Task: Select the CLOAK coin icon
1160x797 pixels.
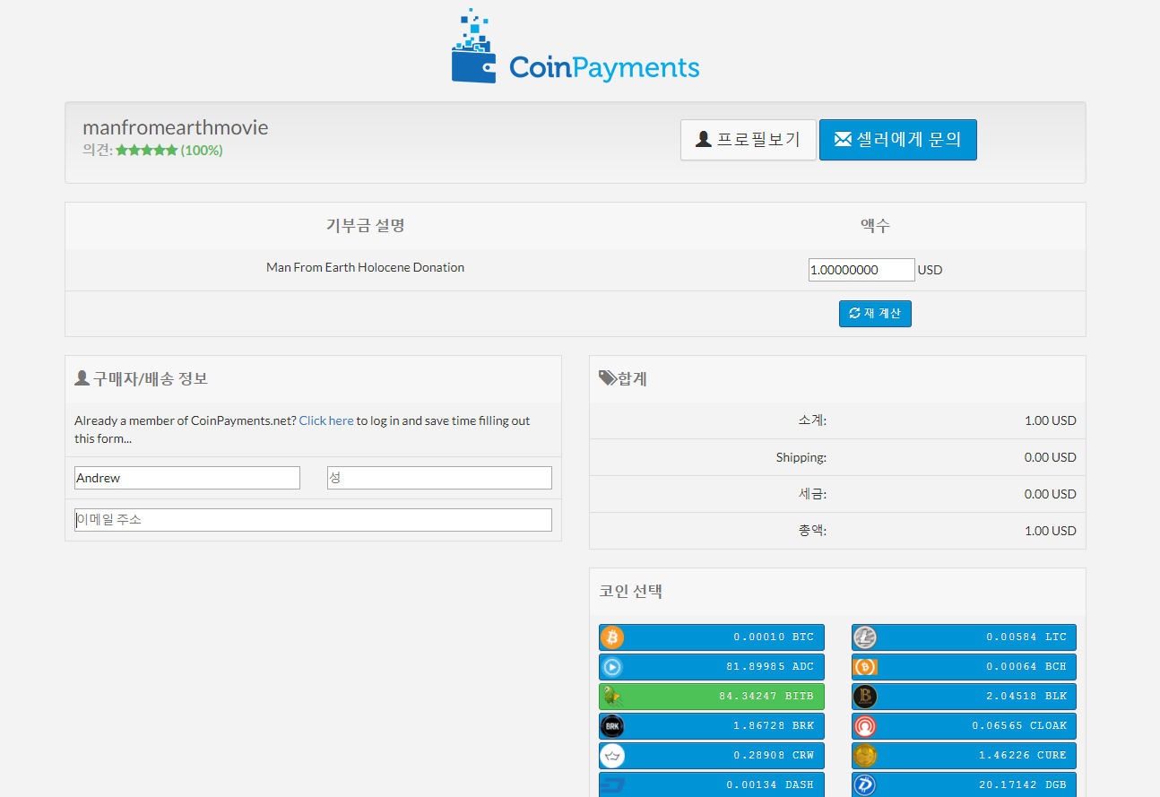Action: click(x=865, y=726)
